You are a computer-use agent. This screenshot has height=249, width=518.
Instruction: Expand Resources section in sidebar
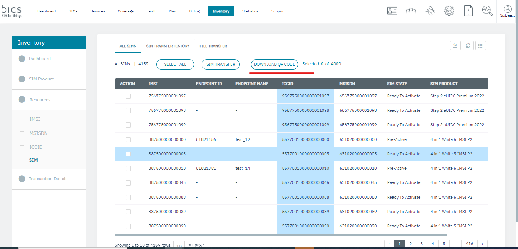tap(40, 100)
